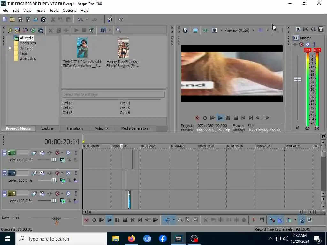Toggle Enable Snapping in timeline toolbar
The image size is (327, 245).
pos(272,220)
